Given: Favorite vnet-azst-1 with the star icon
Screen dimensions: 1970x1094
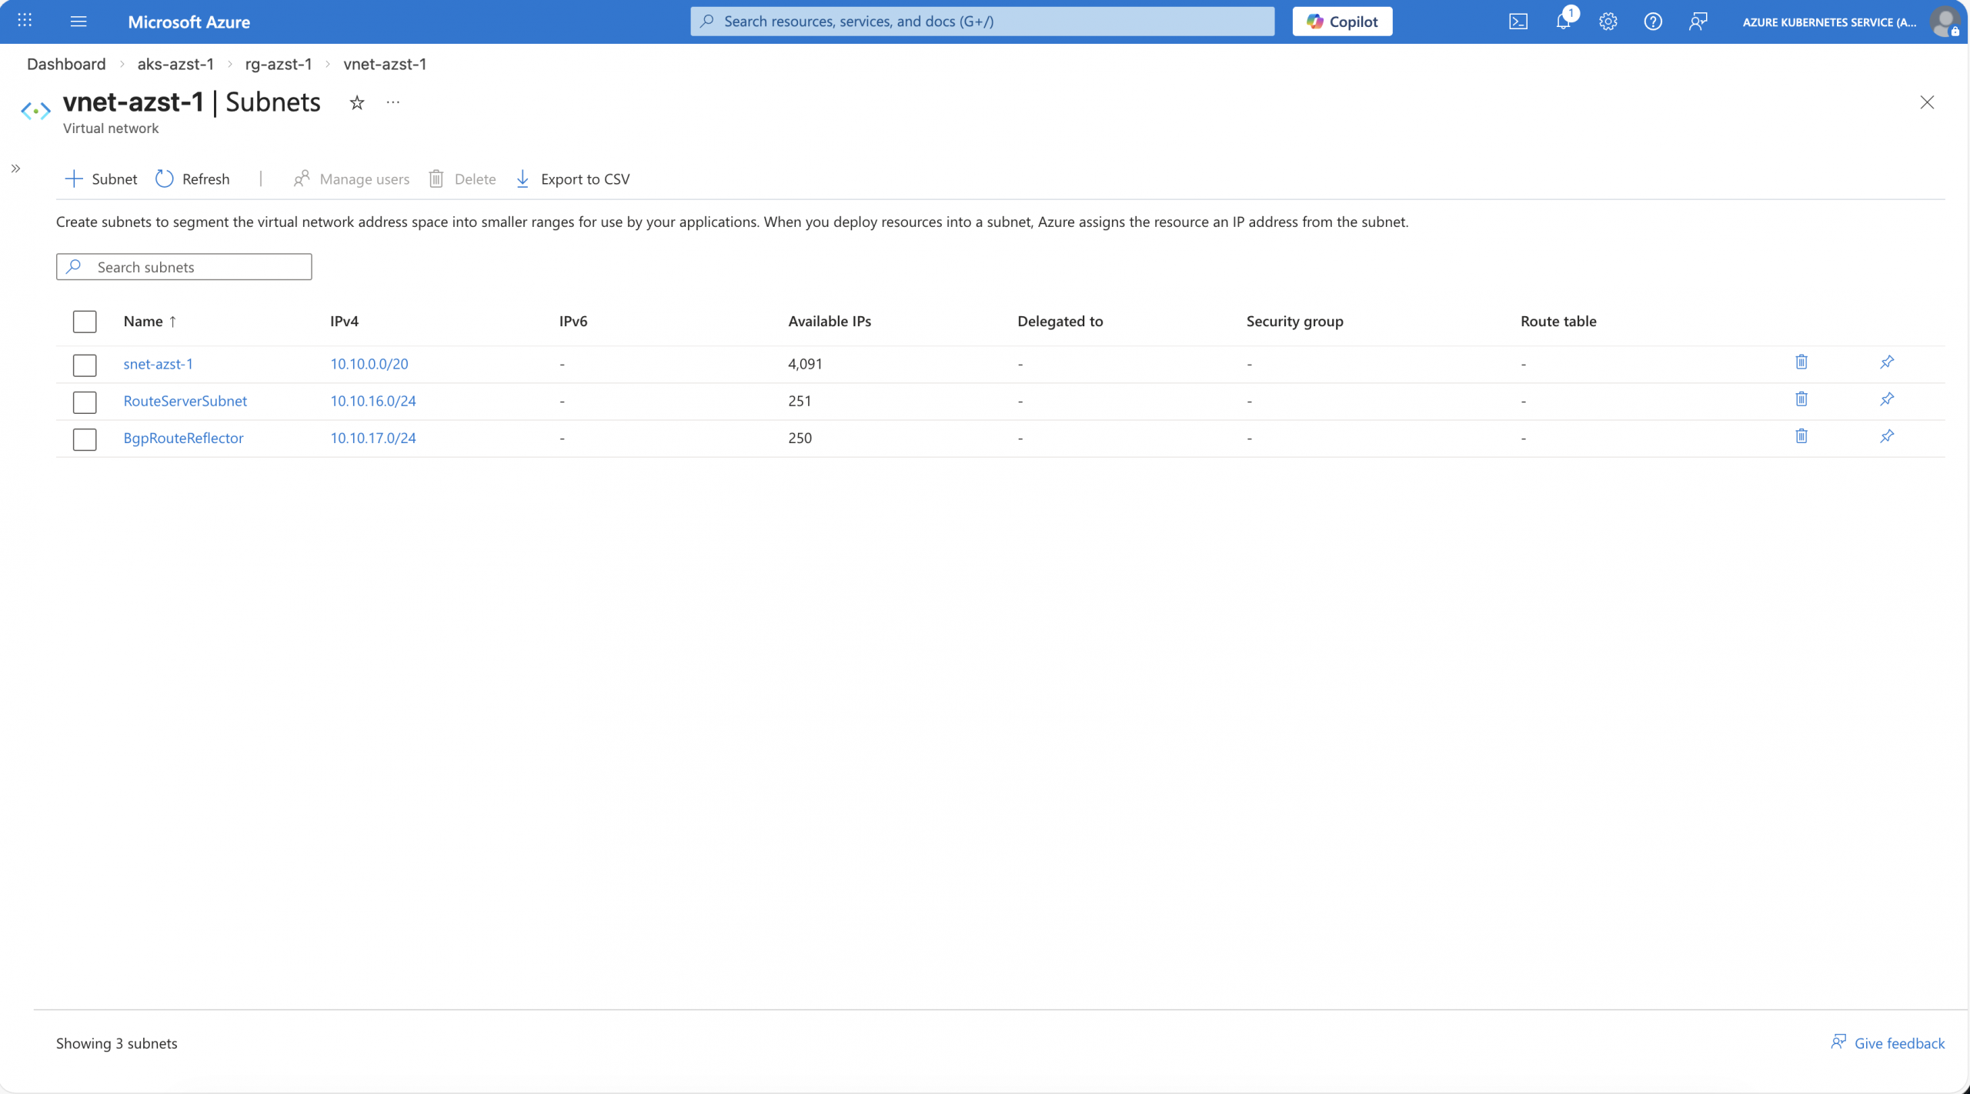Looking at the screenshot, I should pos(357,102).
